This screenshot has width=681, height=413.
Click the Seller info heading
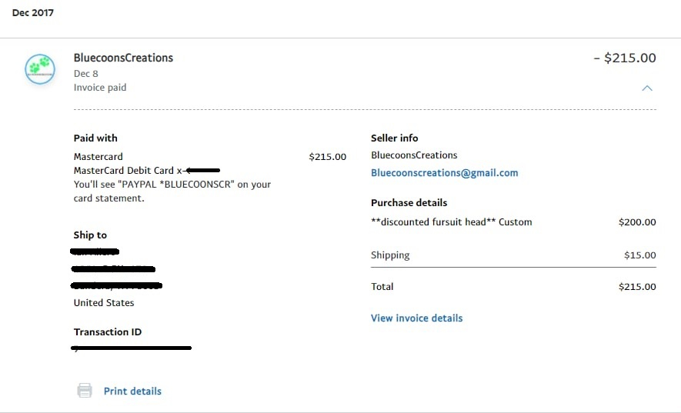(394, 138)
